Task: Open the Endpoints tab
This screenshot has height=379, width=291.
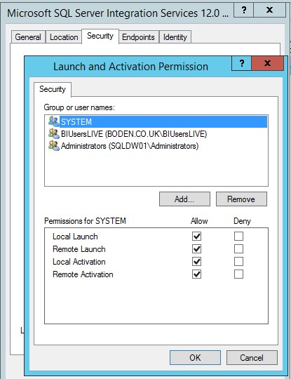Action: [138, 37]
